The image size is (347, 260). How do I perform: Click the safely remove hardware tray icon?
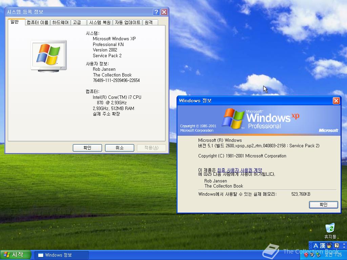(318, 255)
